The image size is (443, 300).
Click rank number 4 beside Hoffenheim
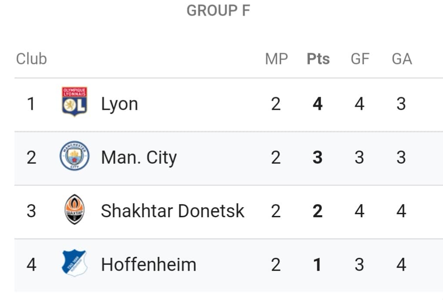point(31,265)
